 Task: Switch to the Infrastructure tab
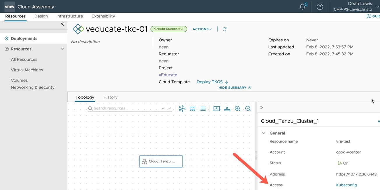pyautogui.click(x=70, y=16)
